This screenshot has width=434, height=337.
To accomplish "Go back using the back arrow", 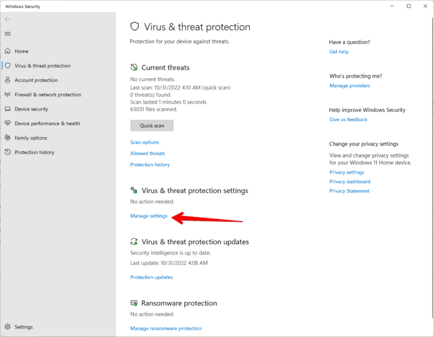I will (x=7, y=19).
